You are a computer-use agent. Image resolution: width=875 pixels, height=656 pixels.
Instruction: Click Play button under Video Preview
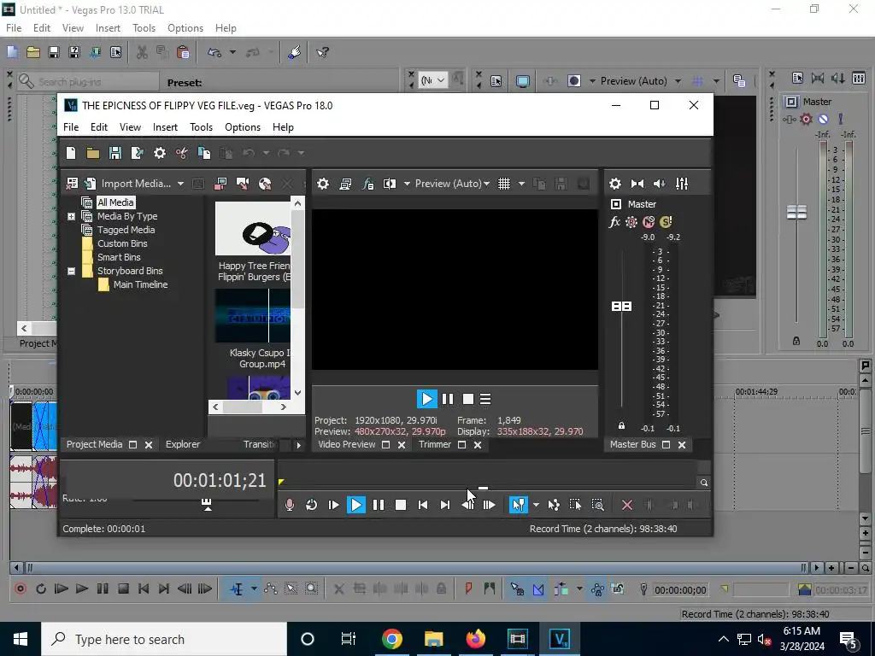[x=427, y=399]
